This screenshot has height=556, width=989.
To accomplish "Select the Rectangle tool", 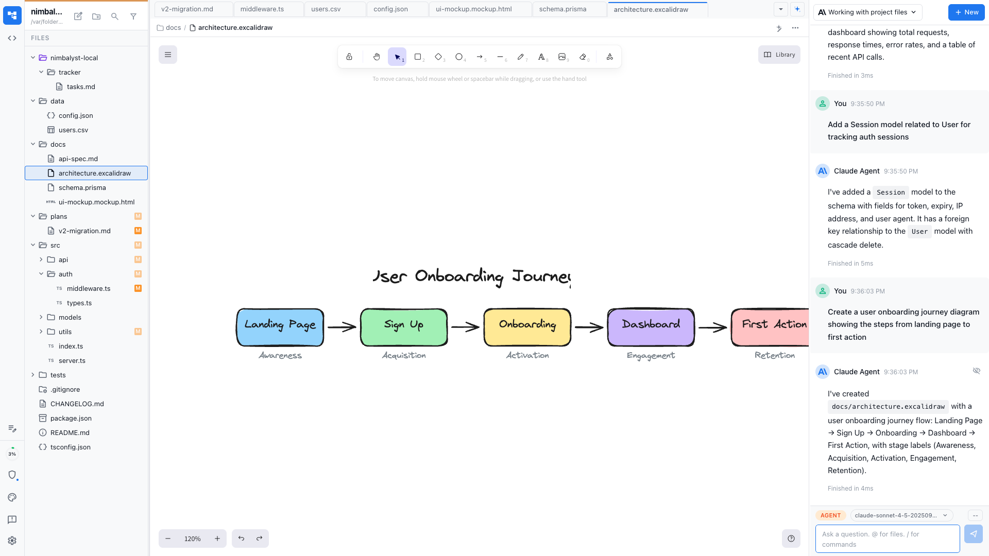I will click(418, 57).
